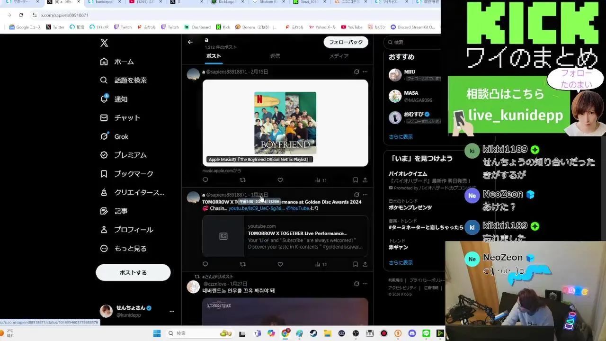Like the Boyfriend playlist post

point(280,180)
